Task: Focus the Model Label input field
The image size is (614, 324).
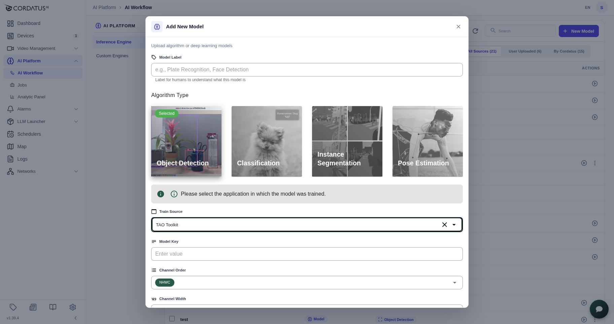Action: pyautogui.click(x=307, y=70)
